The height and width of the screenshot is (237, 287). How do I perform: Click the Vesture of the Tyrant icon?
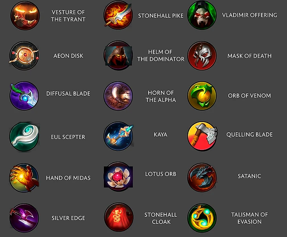pyautogui.click(x=25, y=15)
